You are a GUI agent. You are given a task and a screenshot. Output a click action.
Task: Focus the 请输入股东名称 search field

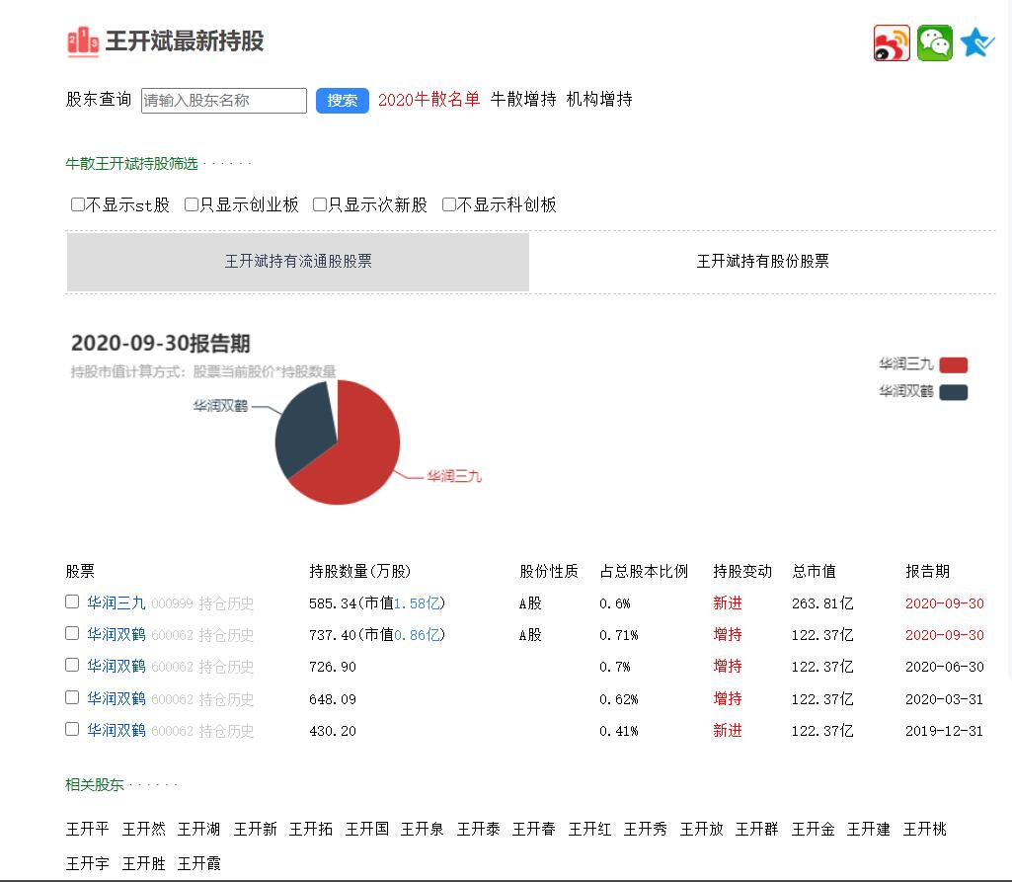[224, 101]
